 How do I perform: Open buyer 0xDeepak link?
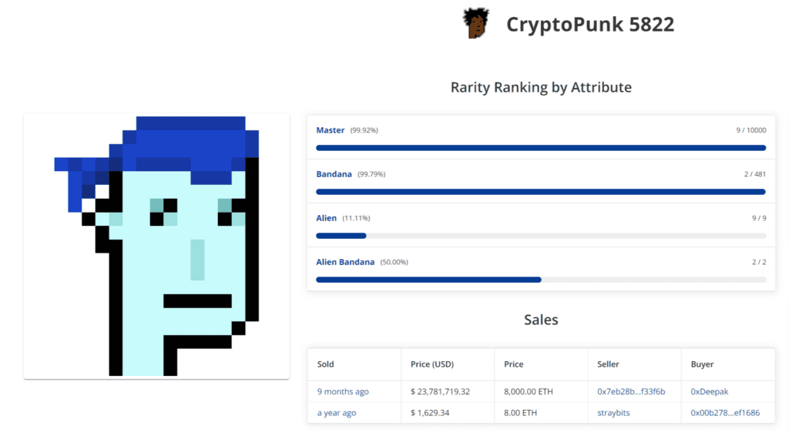(710, 391)
